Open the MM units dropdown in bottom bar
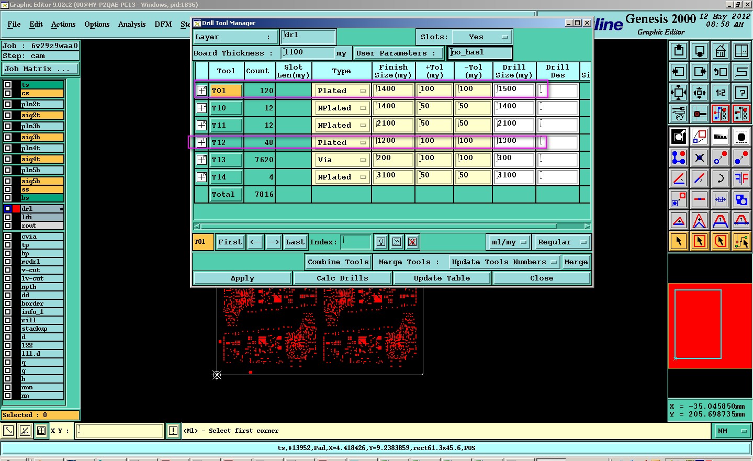 [x=732, y=431]
